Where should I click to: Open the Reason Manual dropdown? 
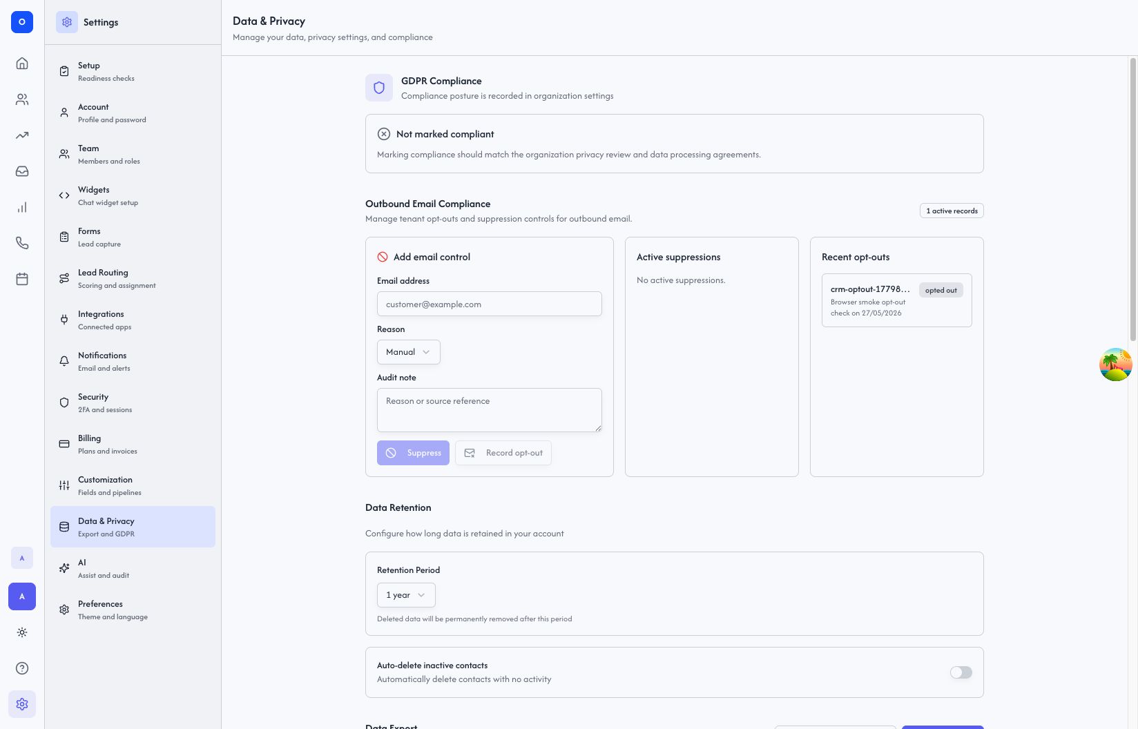tap(409, 352)
